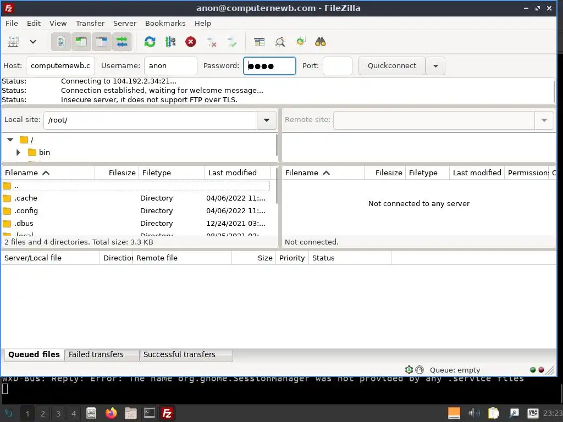Switch to the Successful transfers tab
The width and height of the screenshot is (563, 422).
[x=186, y=354]
